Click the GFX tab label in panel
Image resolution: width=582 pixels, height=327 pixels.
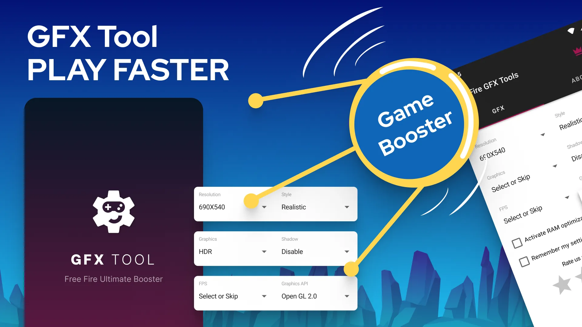coord(498,109)
